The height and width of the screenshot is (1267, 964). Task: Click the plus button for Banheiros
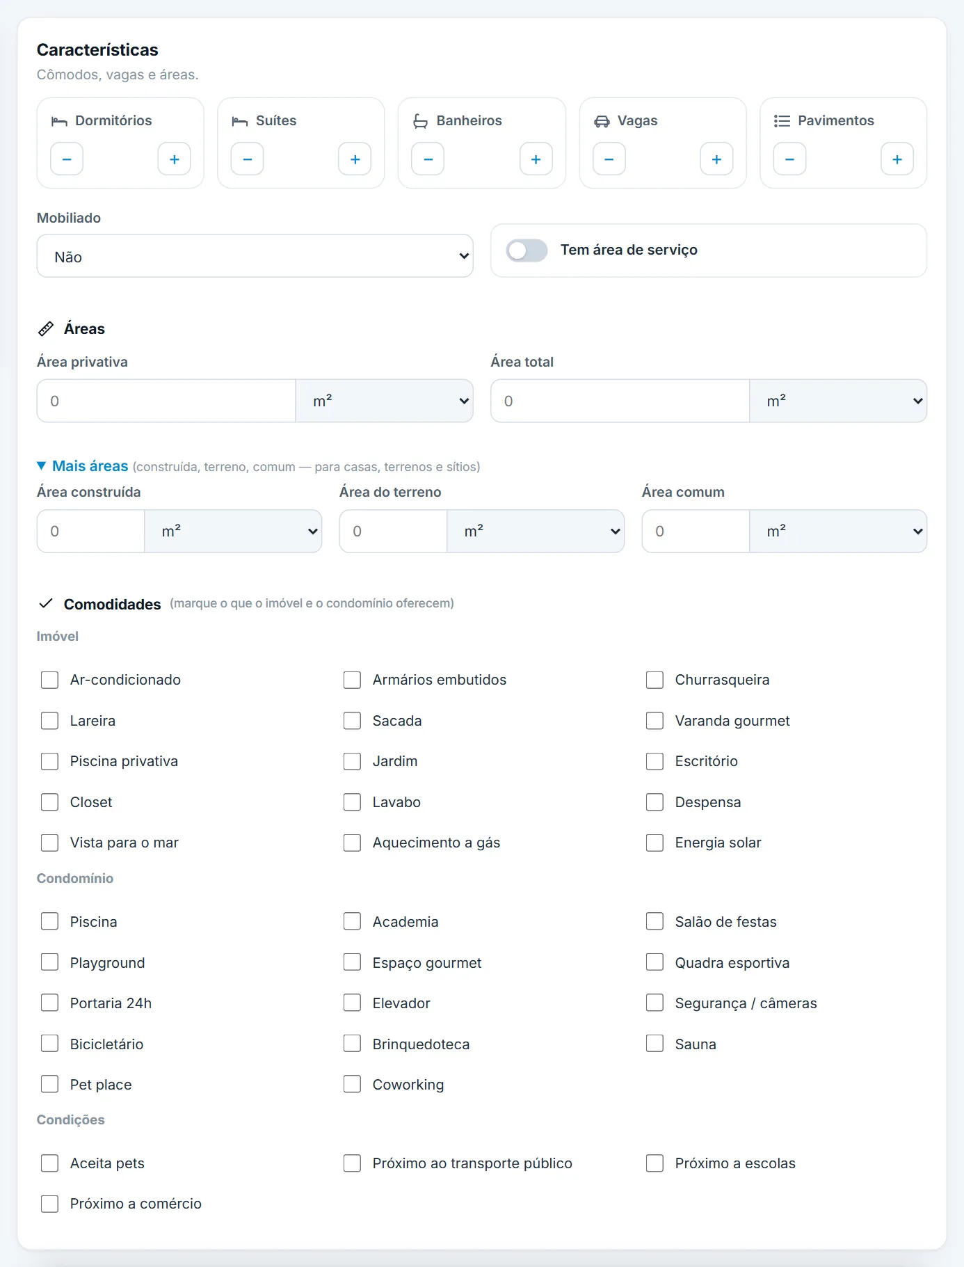pyautogui.click(x=536, y=159)
